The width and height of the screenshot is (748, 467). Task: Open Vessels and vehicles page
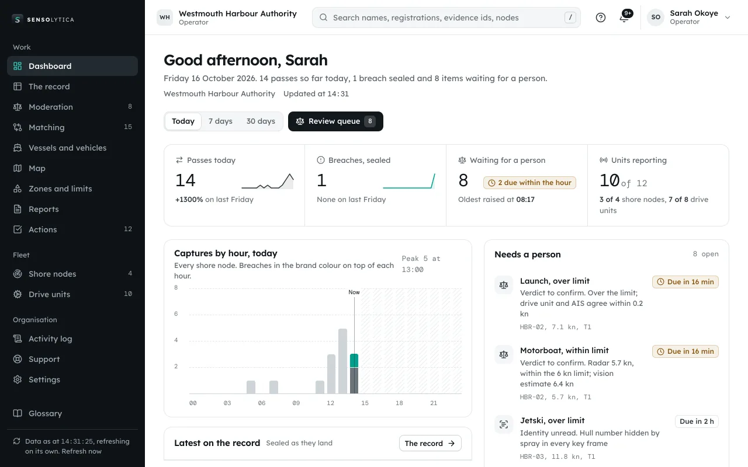coord(72,148)
